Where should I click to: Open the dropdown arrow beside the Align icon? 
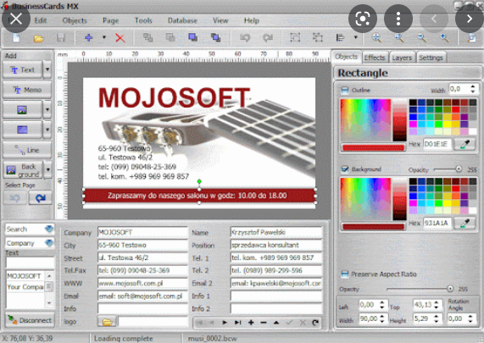356,37
